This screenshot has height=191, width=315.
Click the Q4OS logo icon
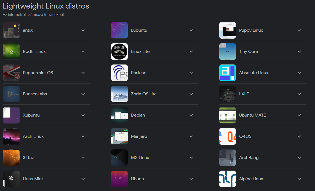(227, 136)
